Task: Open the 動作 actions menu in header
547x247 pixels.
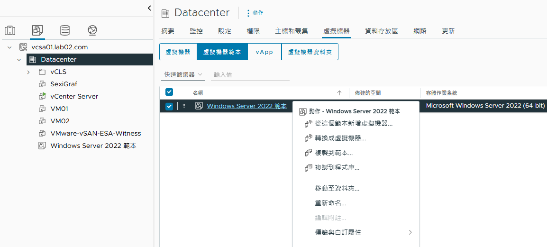Action: coord(255,13)
